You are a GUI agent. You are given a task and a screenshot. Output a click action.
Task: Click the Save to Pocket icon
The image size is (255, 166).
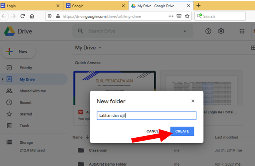[179, 16]
